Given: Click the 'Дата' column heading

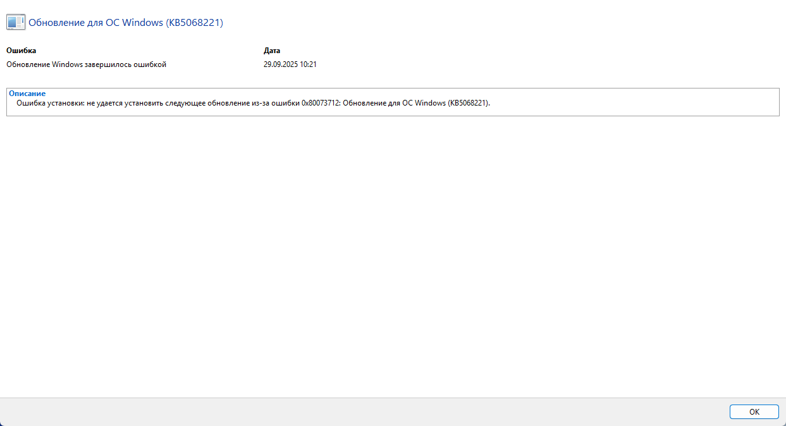Looking at the screenshot, I should pos(272,51).
